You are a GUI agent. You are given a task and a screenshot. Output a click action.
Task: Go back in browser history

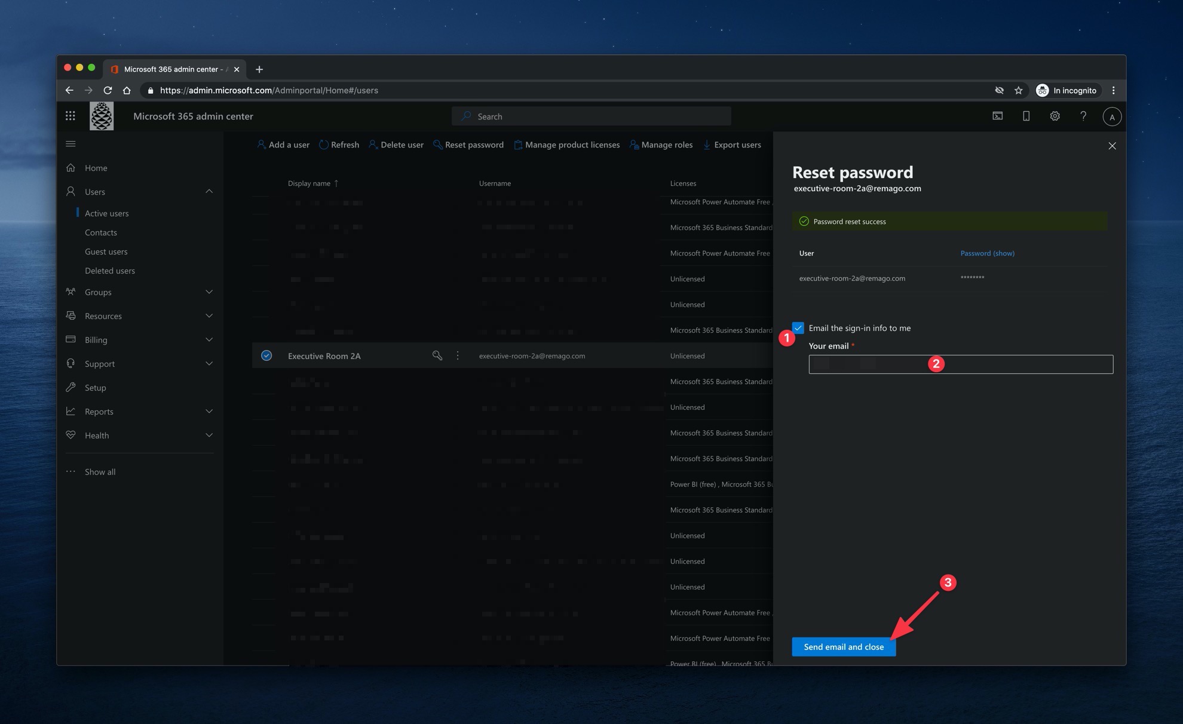(69, 90)
